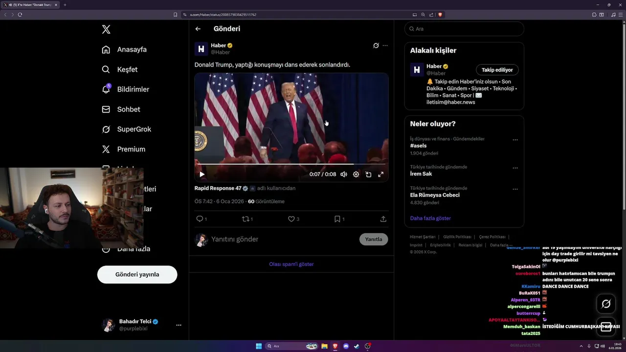Image resolution: width=626 pixels, height=352 pixels.
Task: Open the taskbar clock 19:43
Action: (x=615, y=346)
